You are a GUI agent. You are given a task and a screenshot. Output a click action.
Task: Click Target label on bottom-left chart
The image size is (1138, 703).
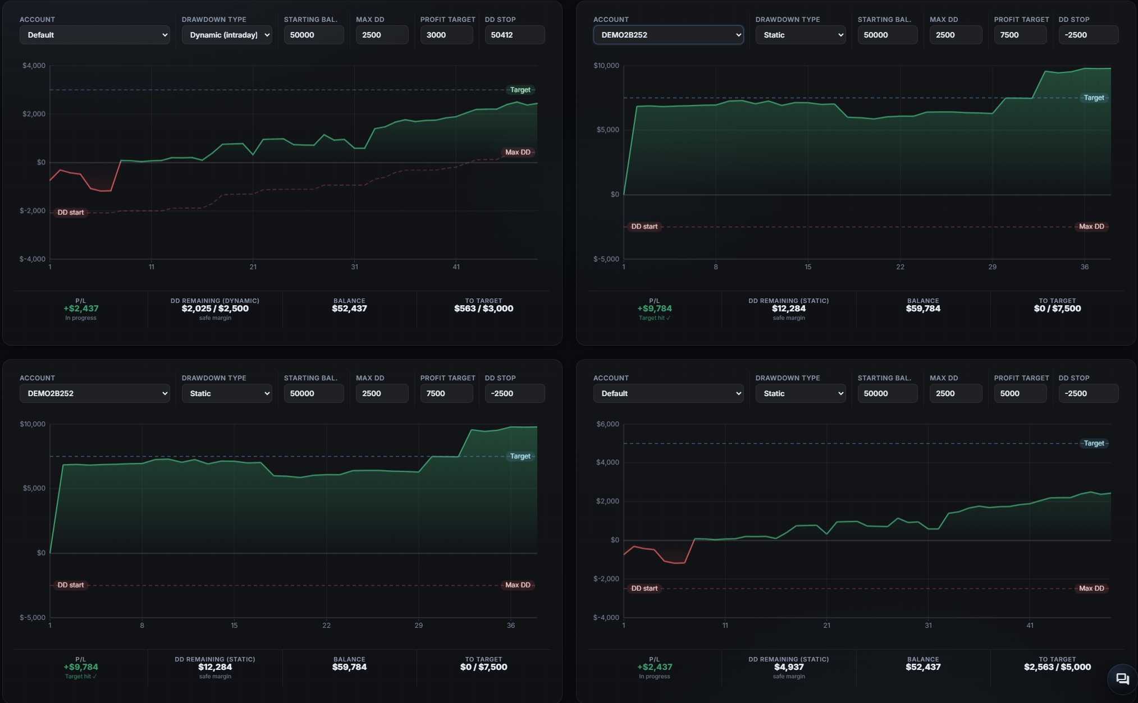coord(520,456)
